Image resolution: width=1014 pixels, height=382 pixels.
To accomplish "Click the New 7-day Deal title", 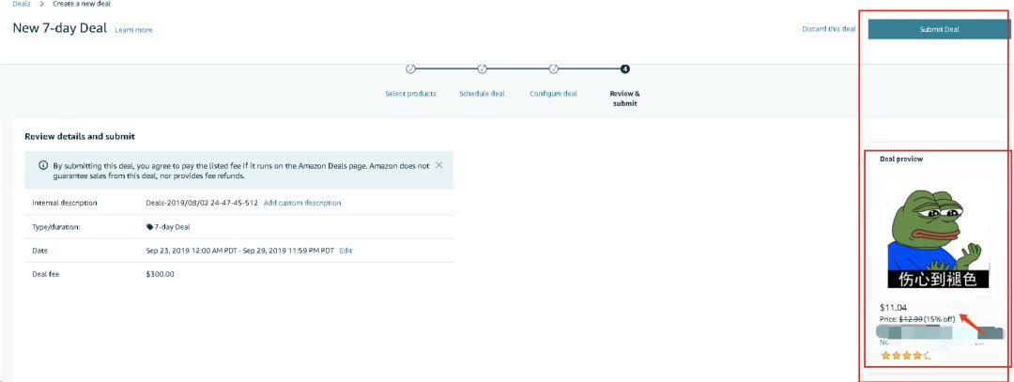I will (x=59, y=29).
